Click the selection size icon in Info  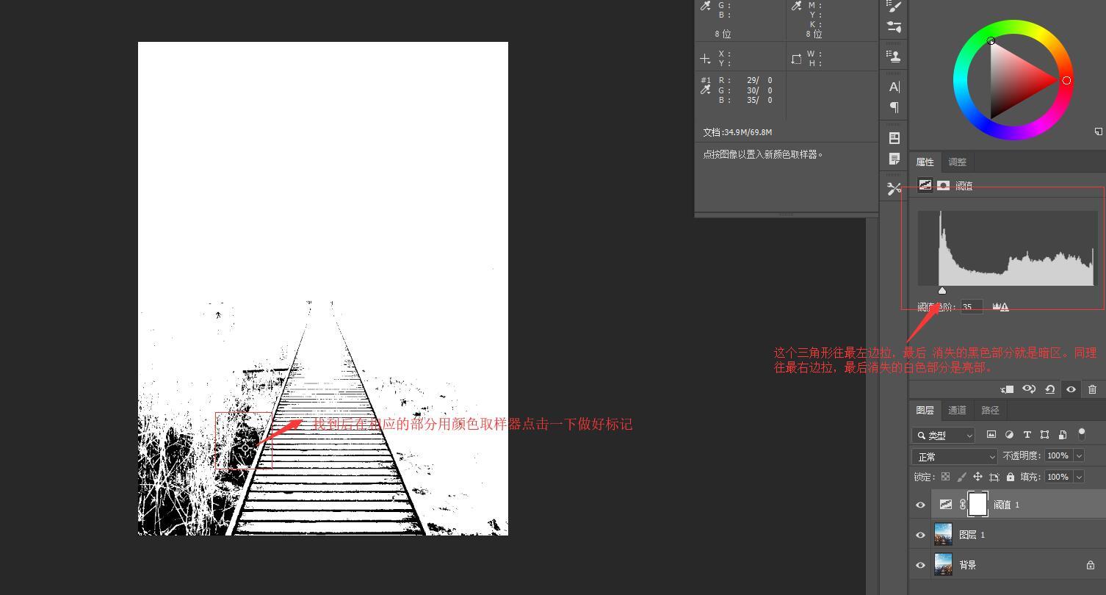click(796, 59)
